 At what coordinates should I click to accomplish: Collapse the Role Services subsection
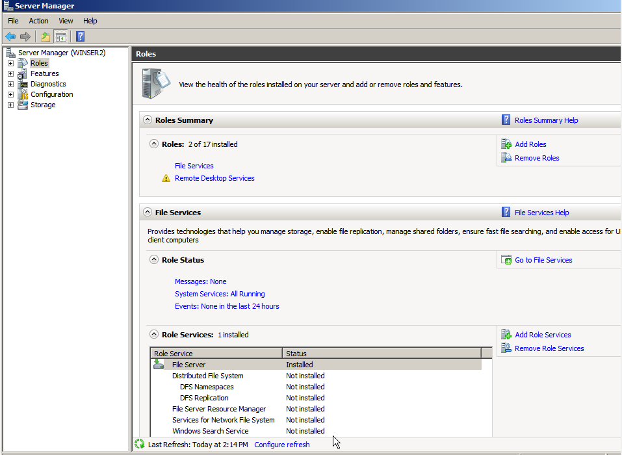coord(154,334)
